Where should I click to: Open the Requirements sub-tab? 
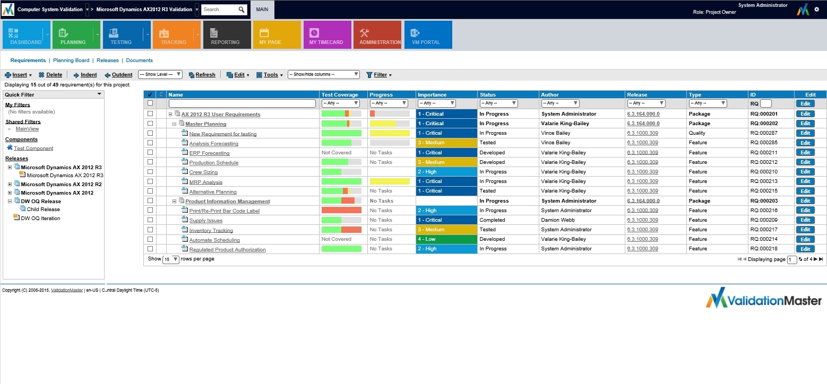(x=28, y=60)
